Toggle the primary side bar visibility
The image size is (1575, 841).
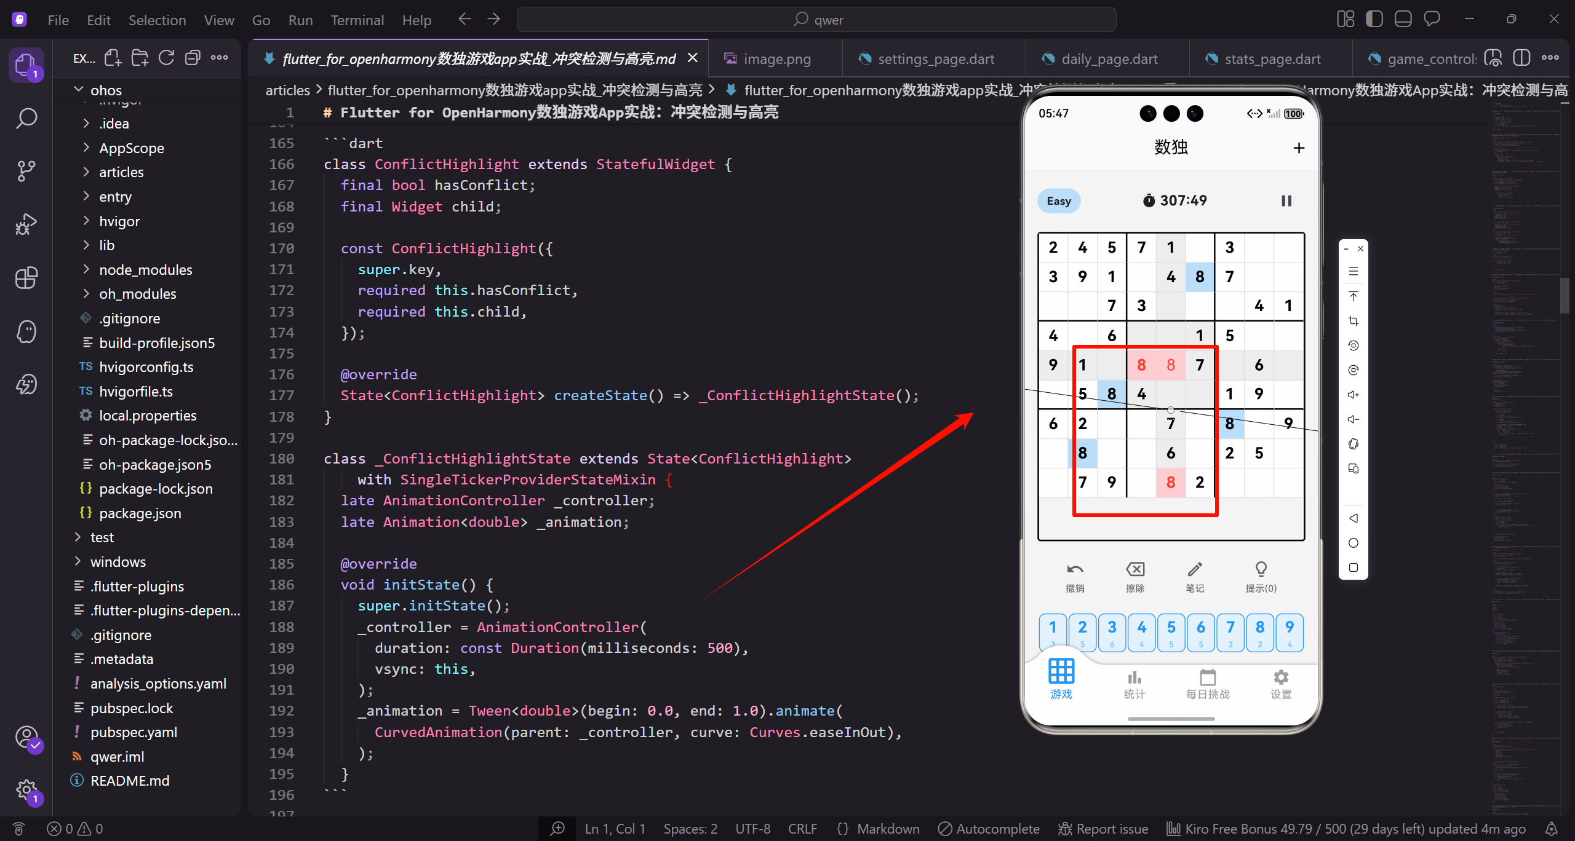tap(1374, 20)
